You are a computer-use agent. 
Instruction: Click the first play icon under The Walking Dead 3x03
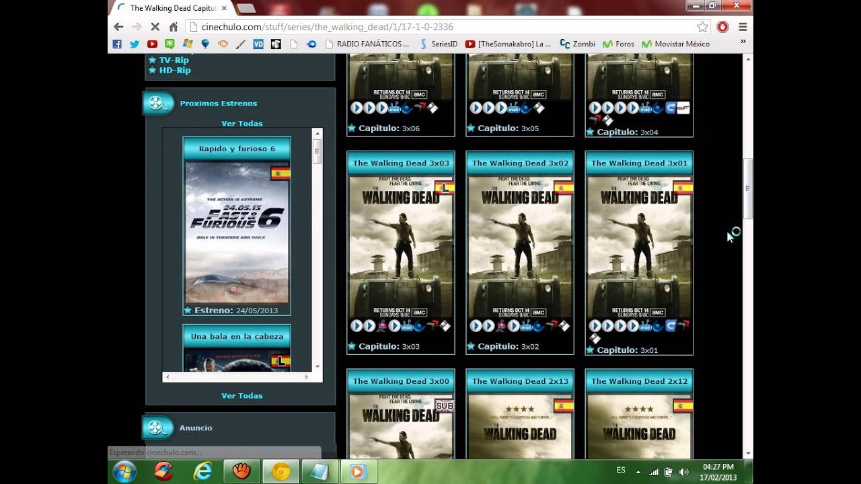tap(357, 326)
